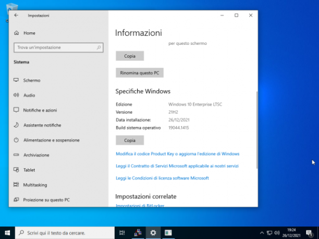
Task: Click the magnifier icon in settings search
Action: pyautogui.click(x=99, y=47)
